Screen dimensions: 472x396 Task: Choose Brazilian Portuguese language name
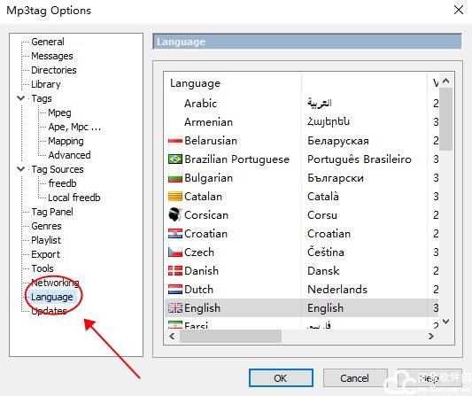coord(236,159)
